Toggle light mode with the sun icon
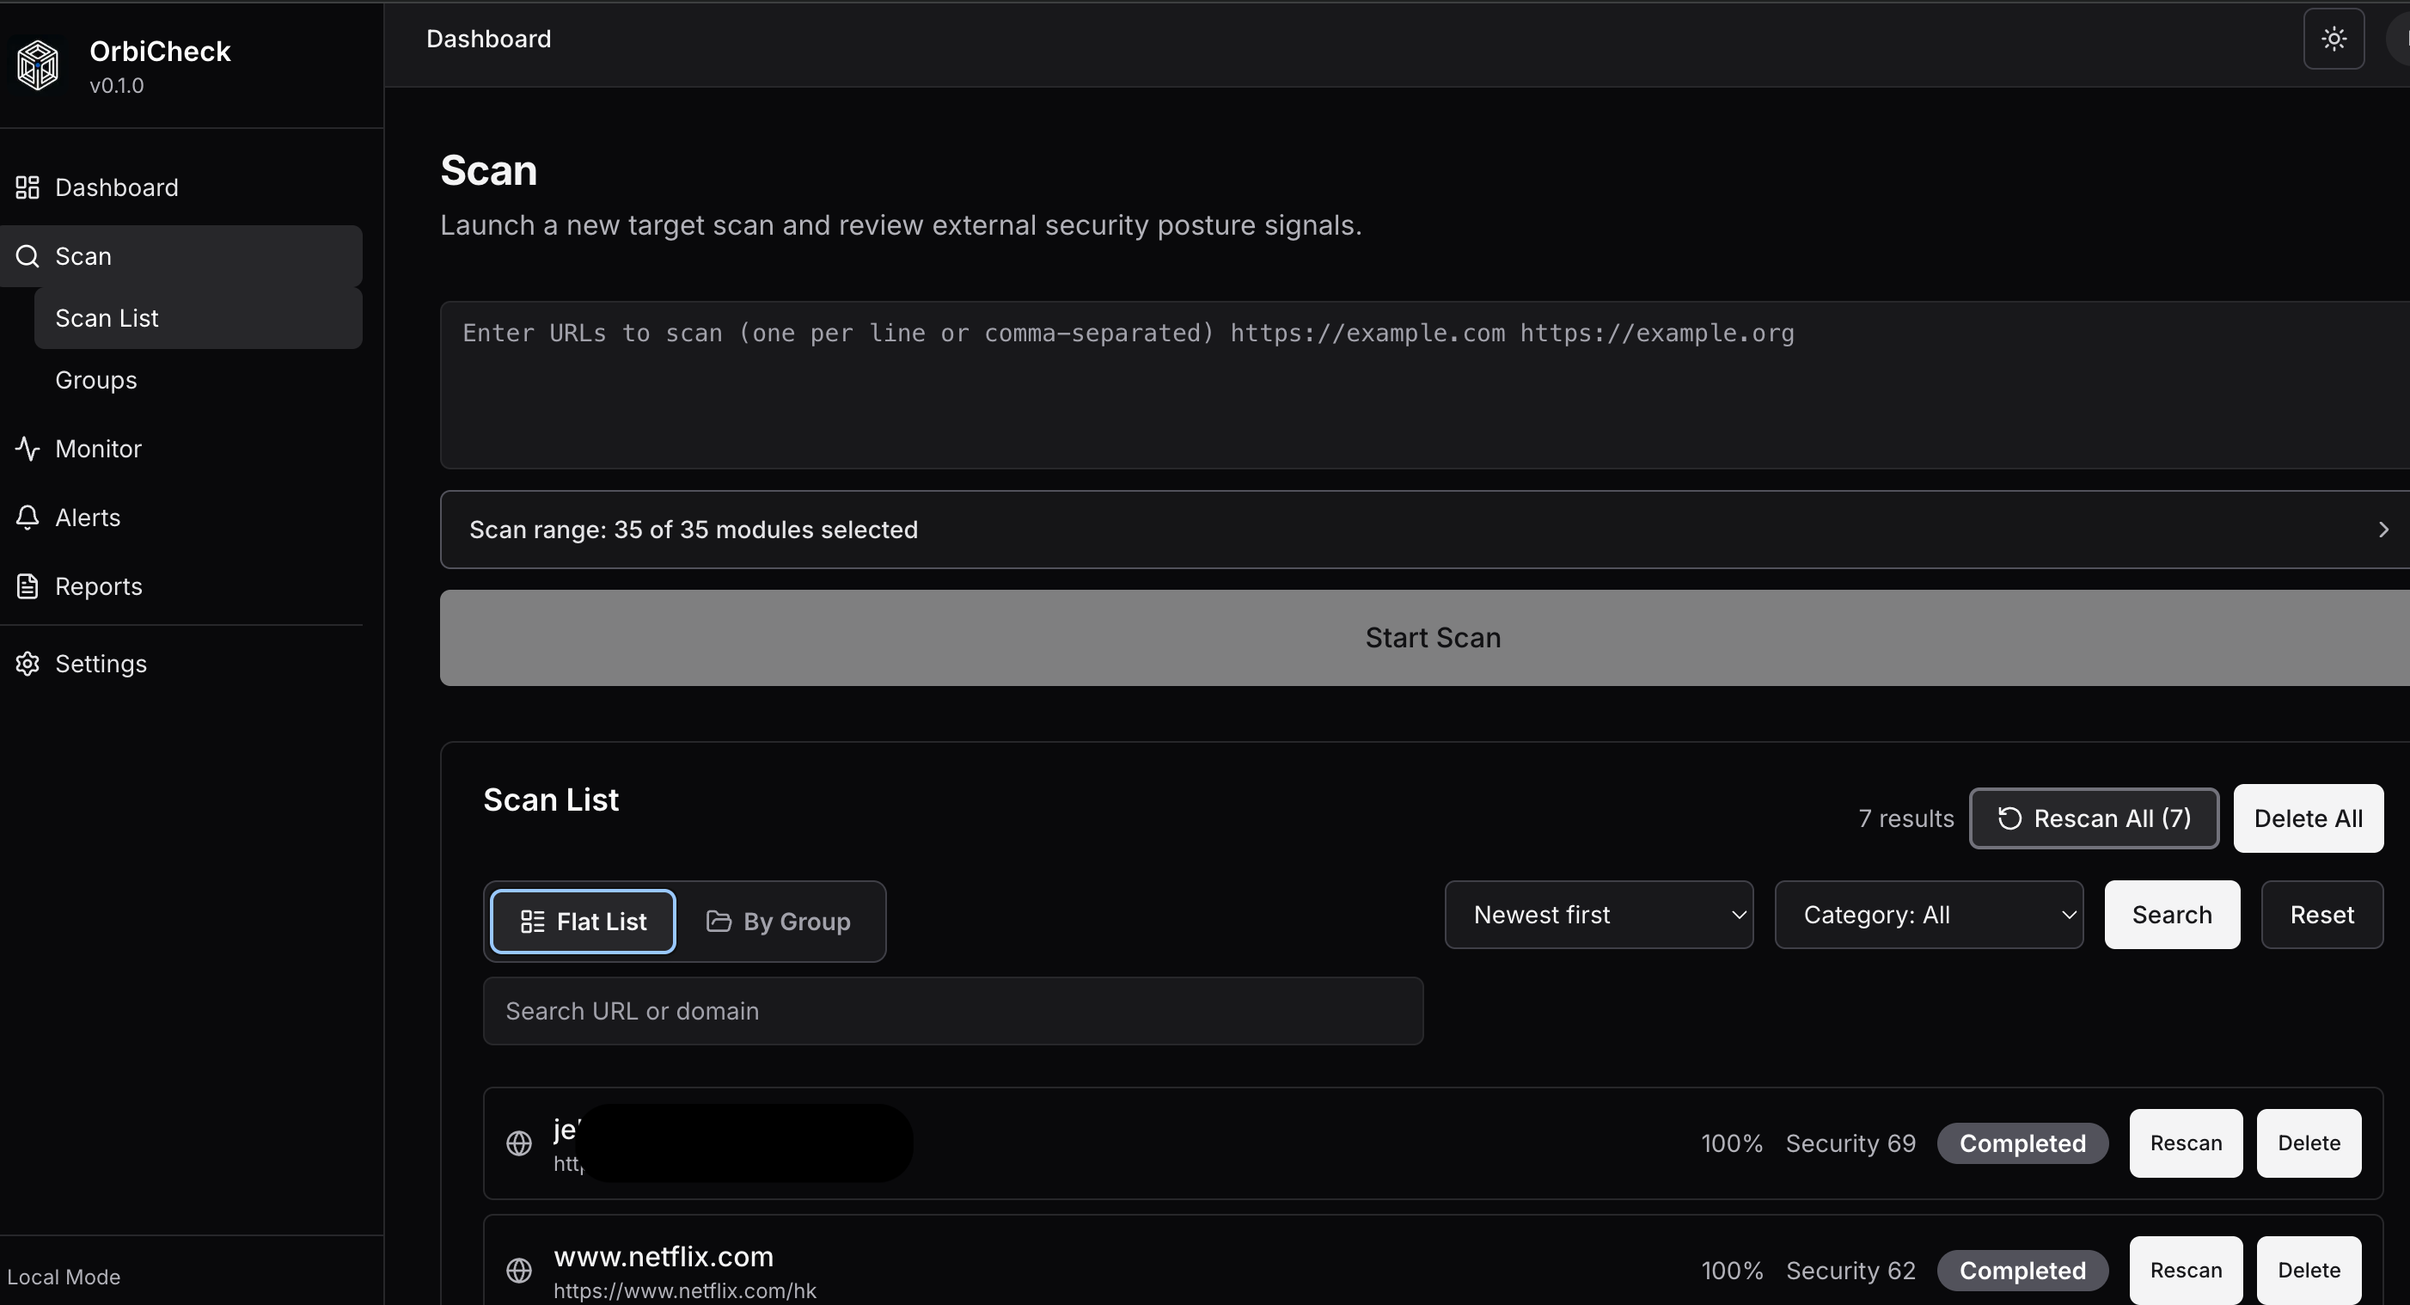Image resolution: width=2410 pixels, height=1305 pixels. tap(2334, 39)
